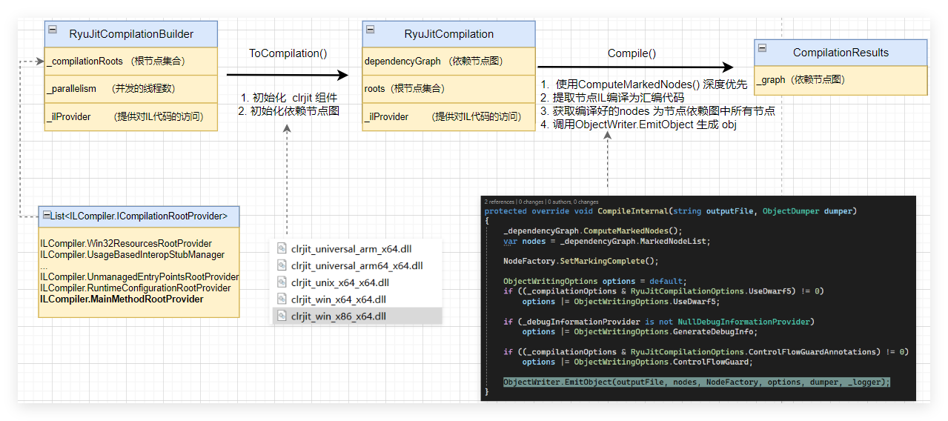Viewport: 948px width, 421px height.
Task: Select the _graph field in CompilationResults
Action: [x=841, y=80]
